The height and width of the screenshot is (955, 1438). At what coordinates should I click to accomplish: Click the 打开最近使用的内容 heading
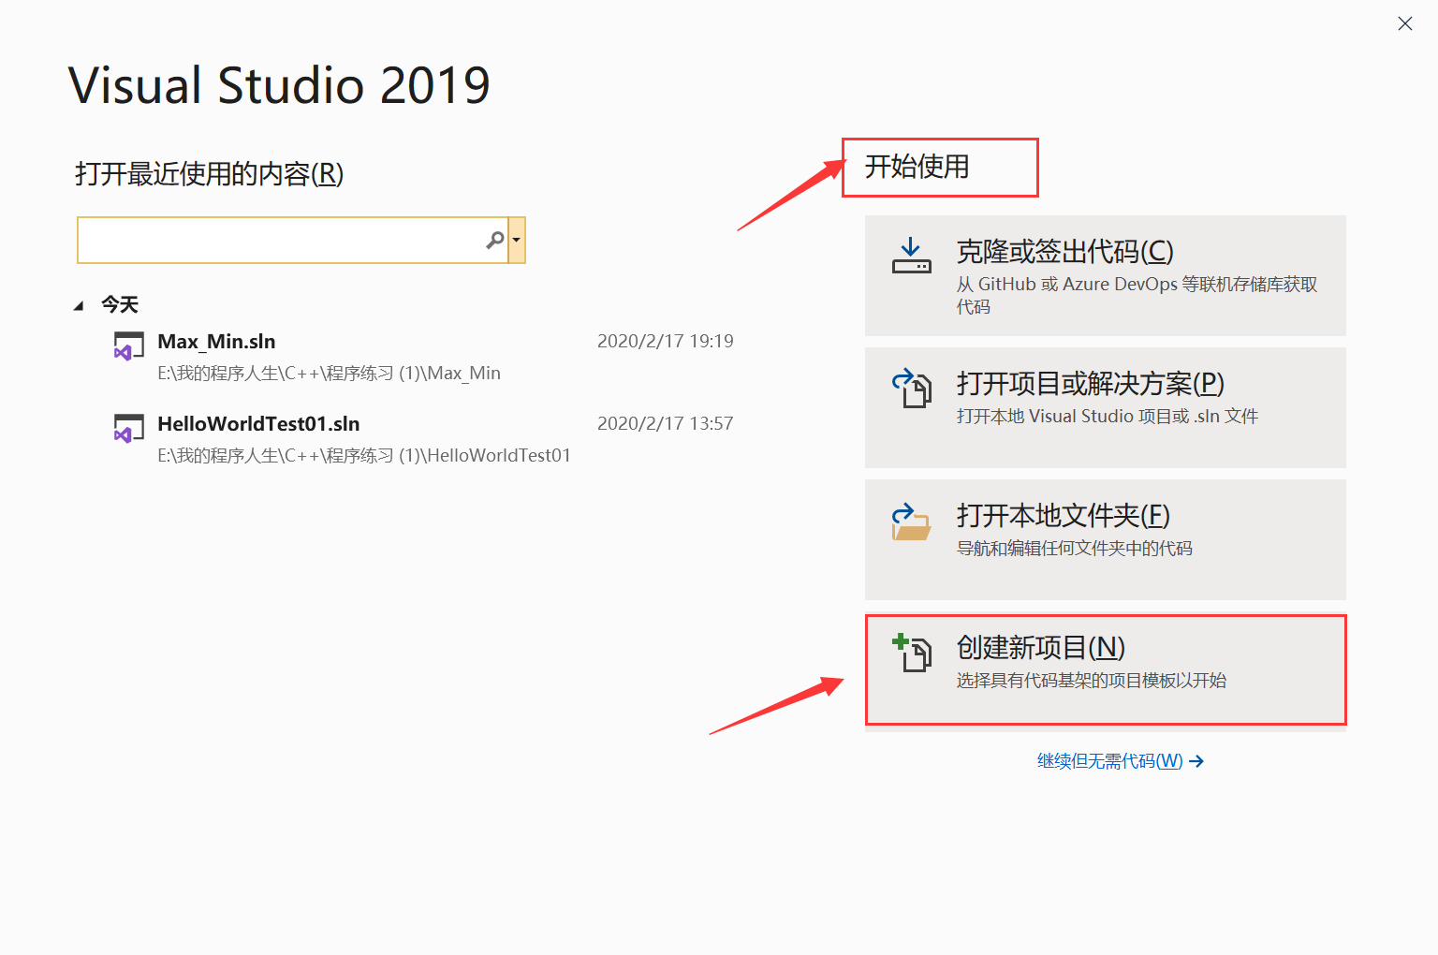(210, 174)
